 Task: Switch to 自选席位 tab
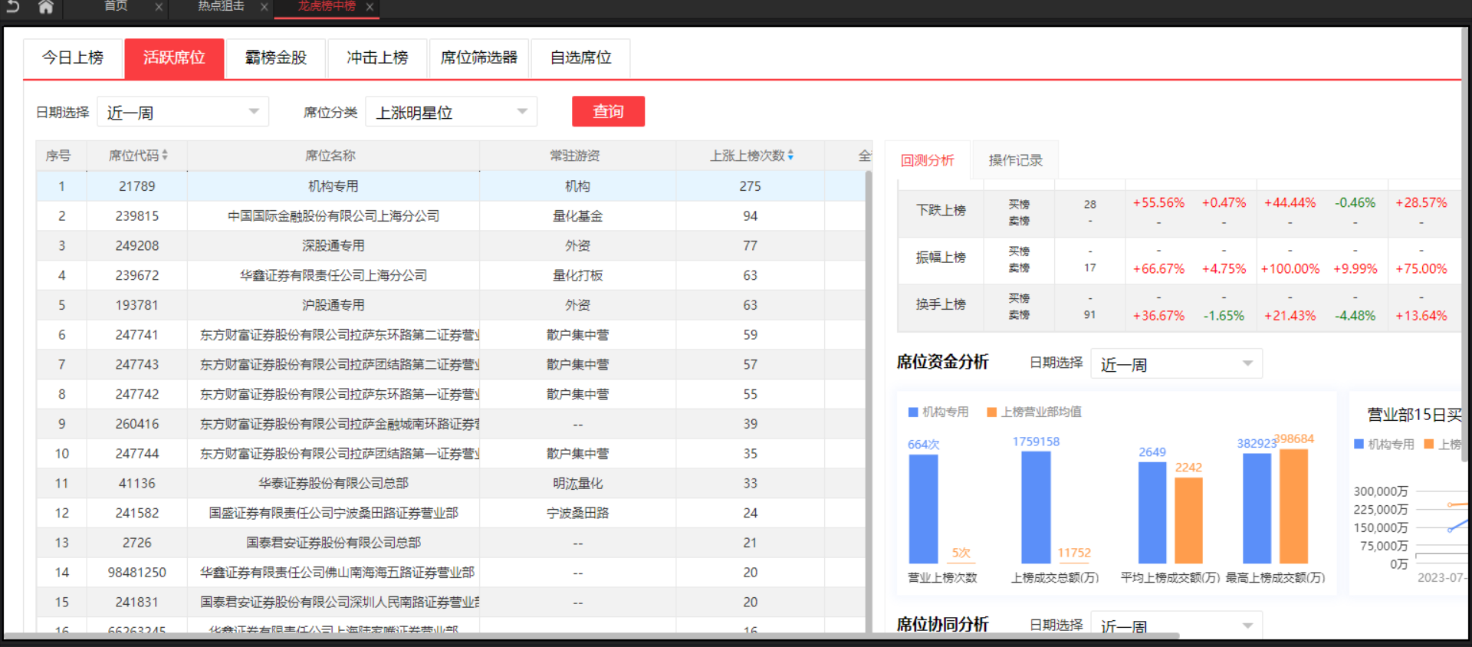(x=580, y=57)
